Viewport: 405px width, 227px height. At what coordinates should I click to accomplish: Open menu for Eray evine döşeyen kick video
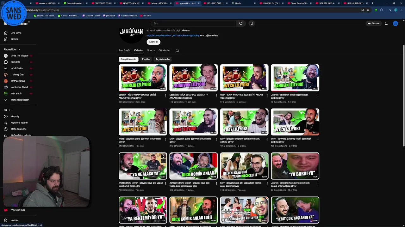pyautogui.click(x=216, y=139)
